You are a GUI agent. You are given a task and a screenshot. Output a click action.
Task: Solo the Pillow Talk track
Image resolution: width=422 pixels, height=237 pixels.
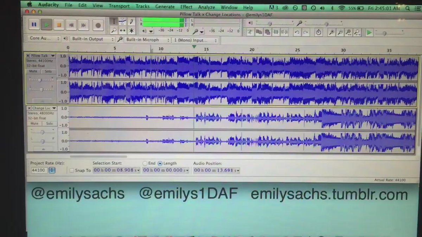point(48,71)
